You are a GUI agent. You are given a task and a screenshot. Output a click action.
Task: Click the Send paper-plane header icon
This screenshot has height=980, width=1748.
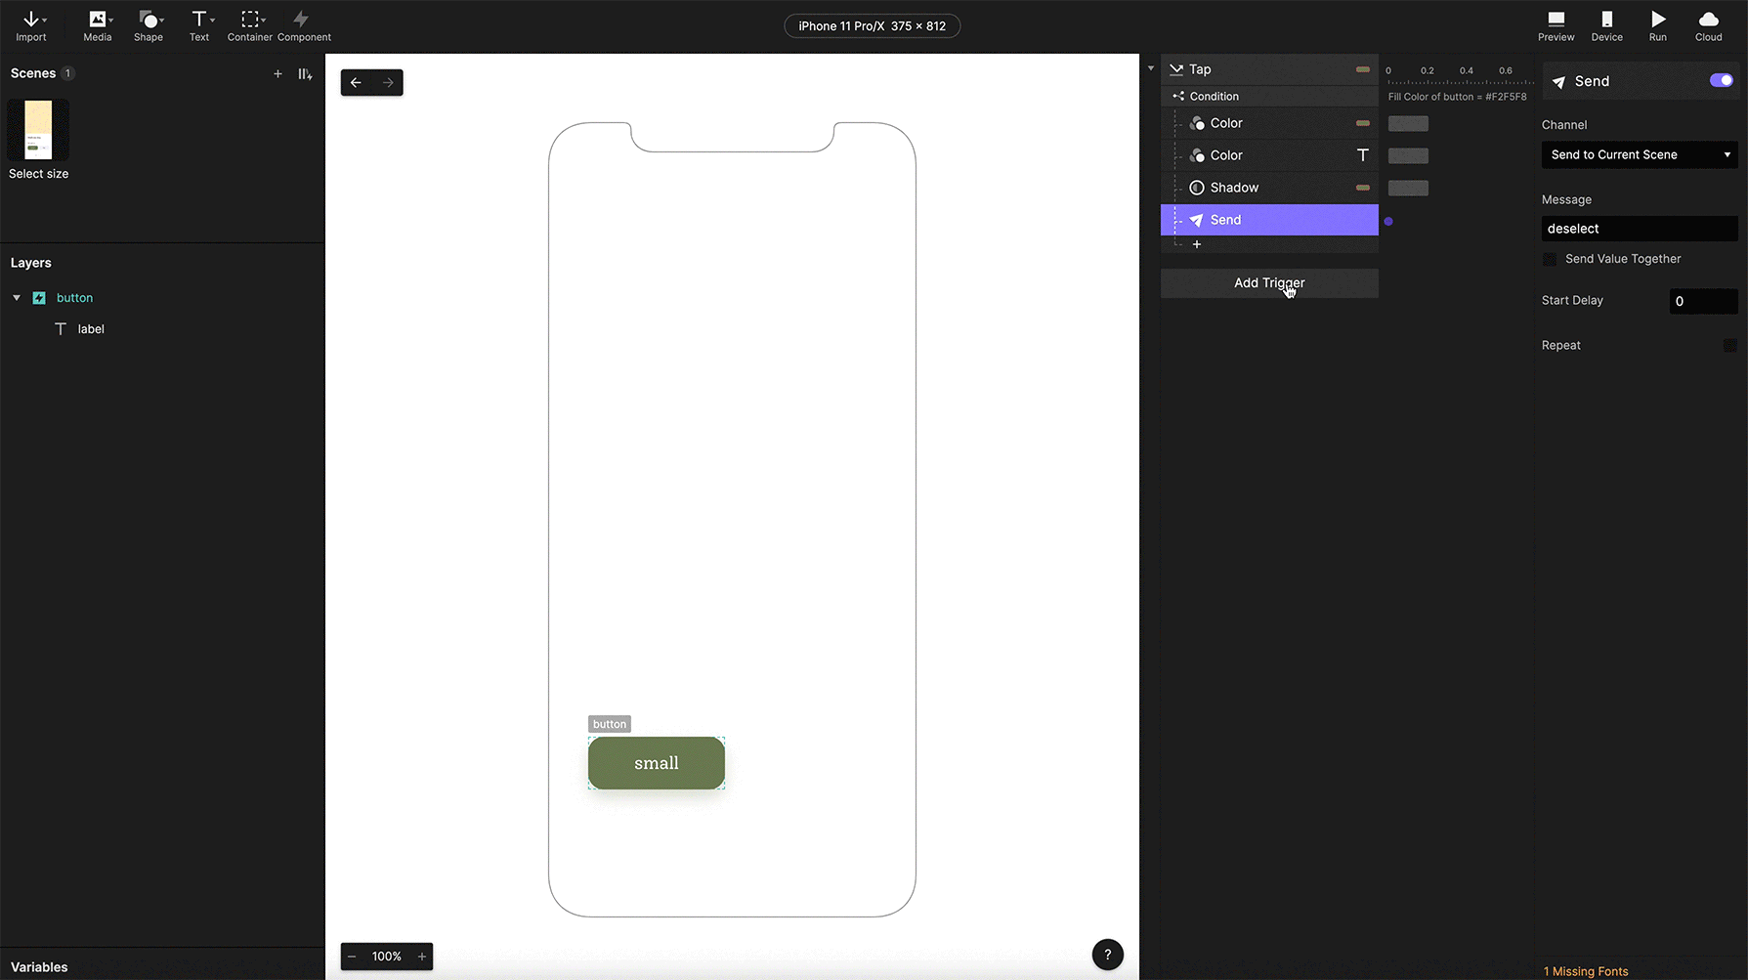(1558, 82)
